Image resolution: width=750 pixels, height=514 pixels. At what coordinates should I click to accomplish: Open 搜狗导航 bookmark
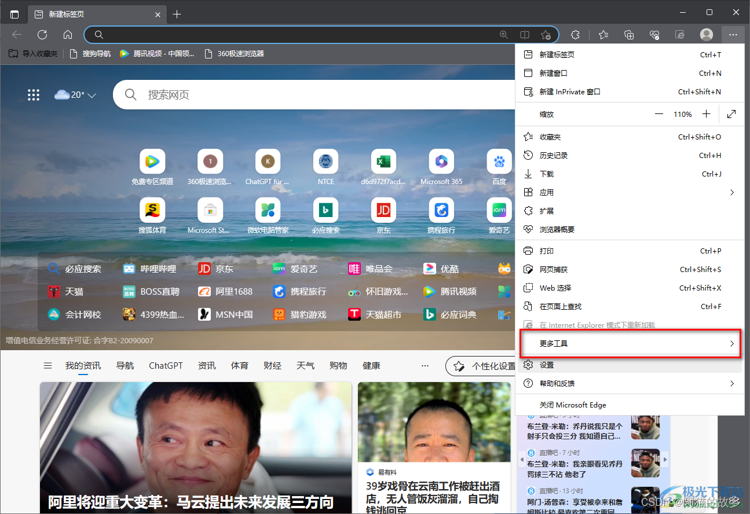(90, 54)
